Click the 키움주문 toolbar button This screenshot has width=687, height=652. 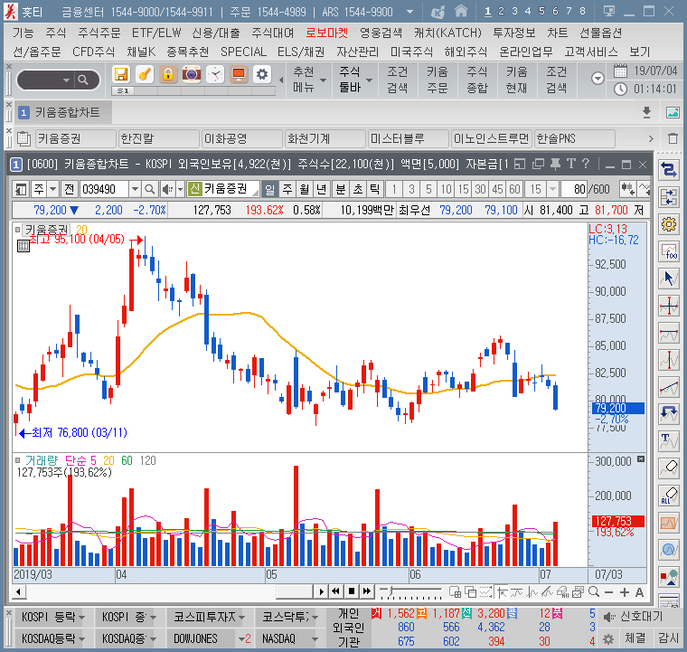point(438,80)
